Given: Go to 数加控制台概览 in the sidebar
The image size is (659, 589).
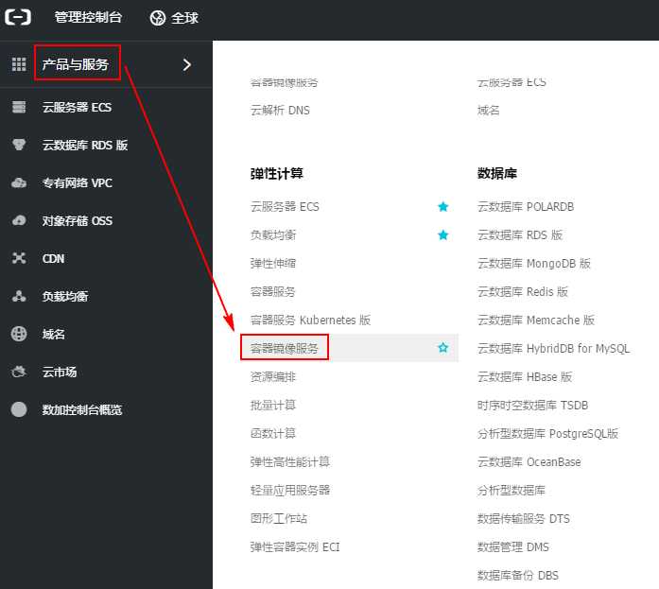Looking at the screenshot, I should (82, 409).
